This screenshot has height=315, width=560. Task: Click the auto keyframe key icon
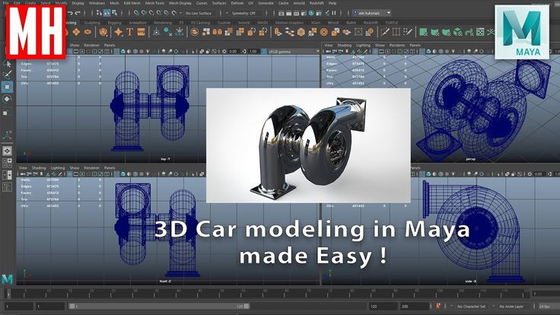pyautogui.click(x=438, y=306)
